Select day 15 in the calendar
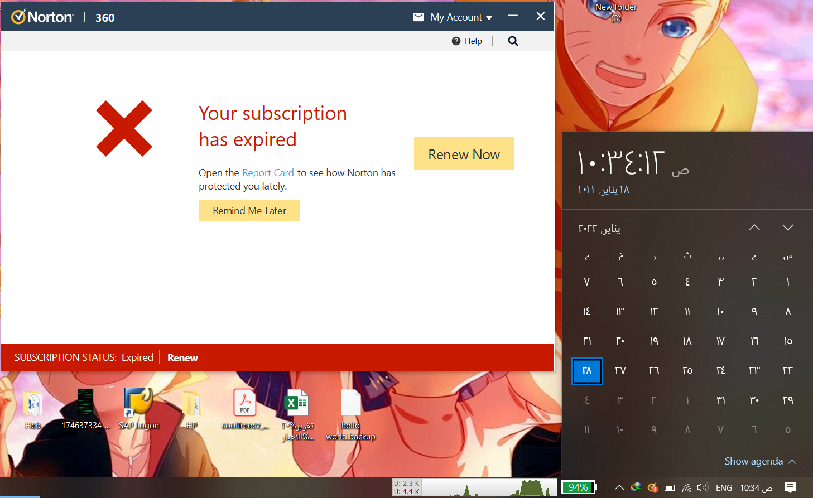Viewport: 813px width, 498px height. (x=788, y=341)
